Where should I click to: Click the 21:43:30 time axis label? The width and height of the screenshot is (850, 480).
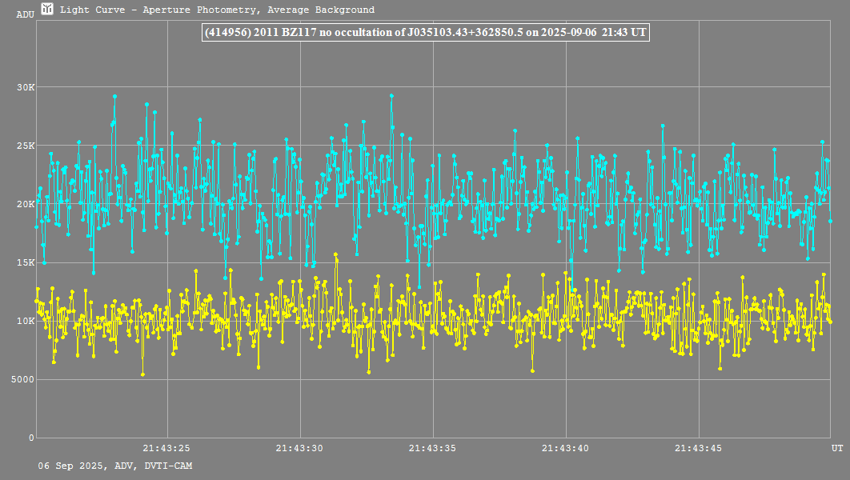coord(299,448)
